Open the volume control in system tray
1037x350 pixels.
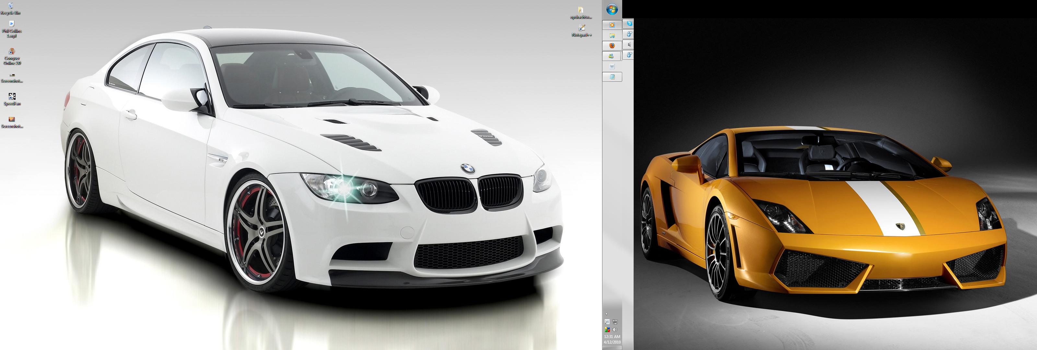615,330
